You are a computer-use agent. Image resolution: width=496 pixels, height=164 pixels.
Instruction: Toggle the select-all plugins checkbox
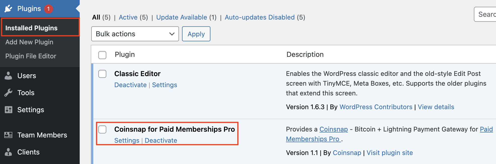102,55
